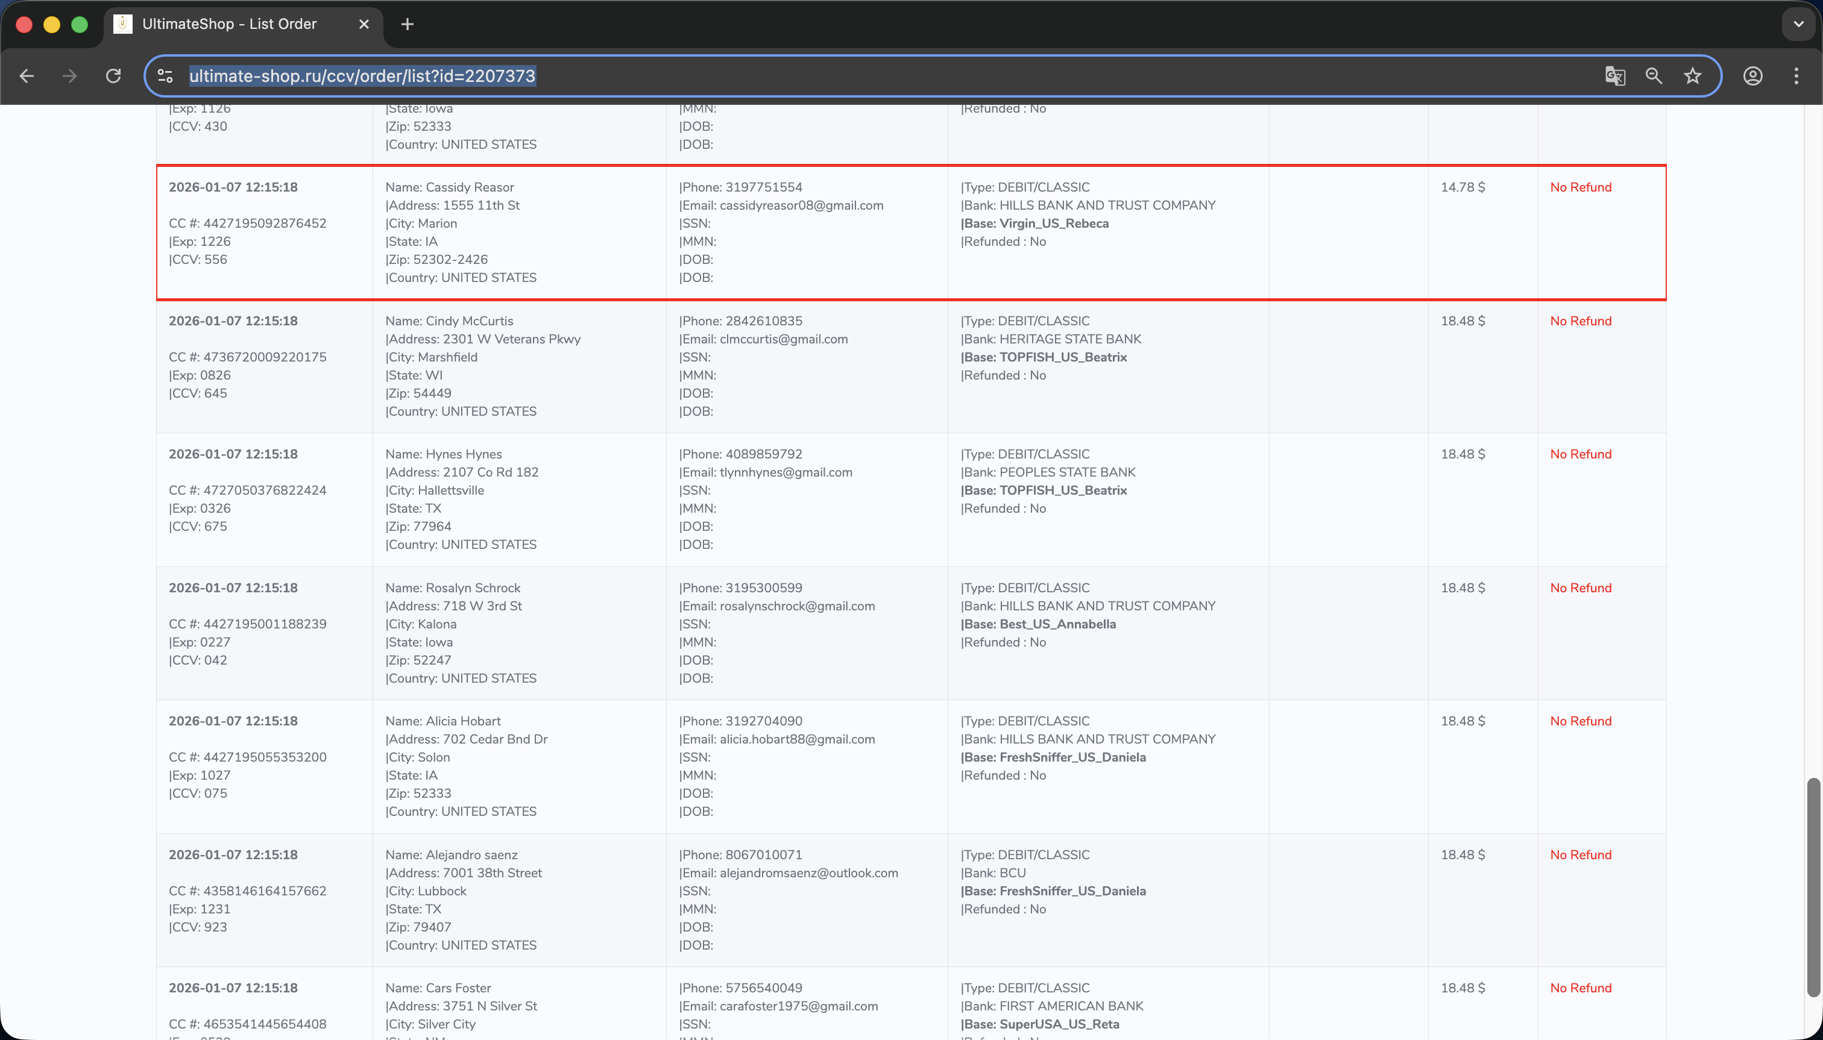The image size is (1823, 1040).
Task: Click No Refund in the HERITAGE STATE BANK row
Action: [x=1580, y=321]
